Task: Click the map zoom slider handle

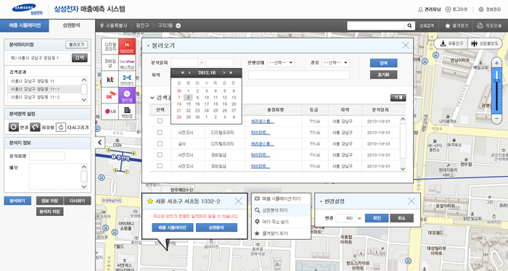Action: click(496, 80)
